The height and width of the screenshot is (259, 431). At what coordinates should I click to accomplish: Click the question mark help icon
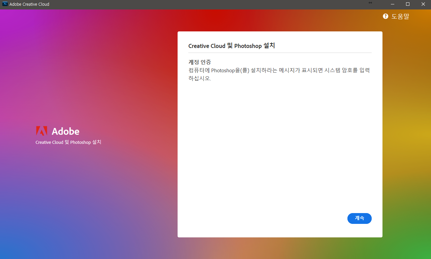point(386,16)
